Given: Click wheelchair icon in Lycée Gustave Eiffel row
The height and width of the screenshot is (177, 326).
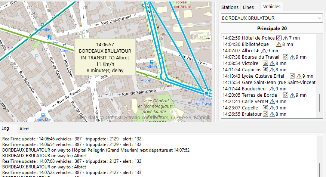Looking at the screenshot, I should [x=292, y=76].
